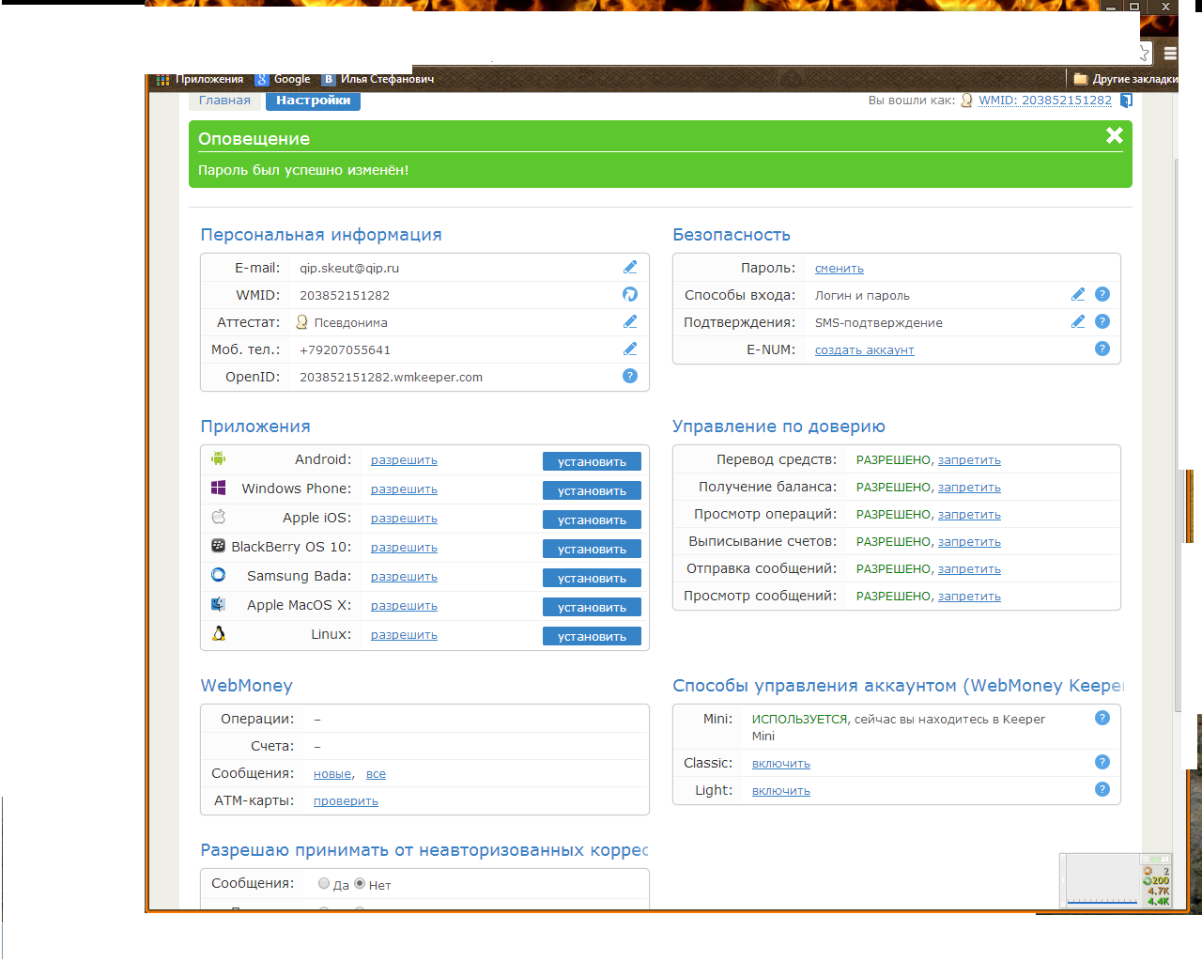This screenshot has width=1202, height=962.
Task: Click разрешить for Android
Action: pyautogui.click(x=404, y=460)
